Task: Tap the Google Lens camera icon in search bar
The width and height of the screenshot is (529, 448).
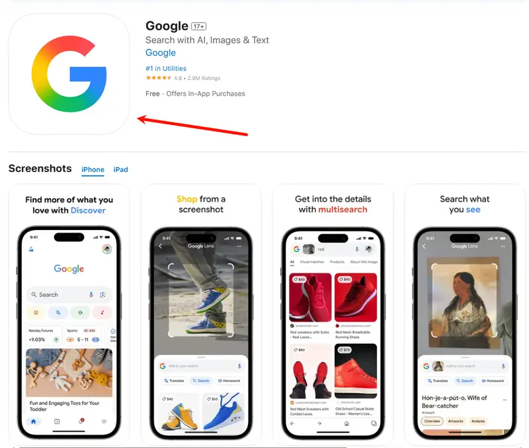Action: point(102,295)
